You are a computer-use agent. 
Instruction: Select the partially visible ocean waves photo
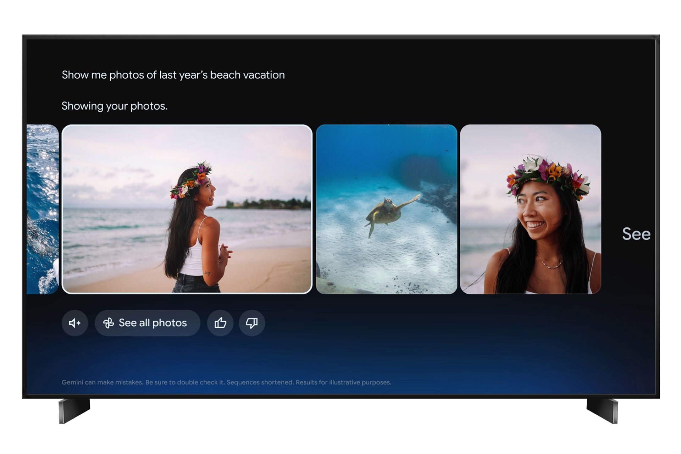(x=43, y=209)
